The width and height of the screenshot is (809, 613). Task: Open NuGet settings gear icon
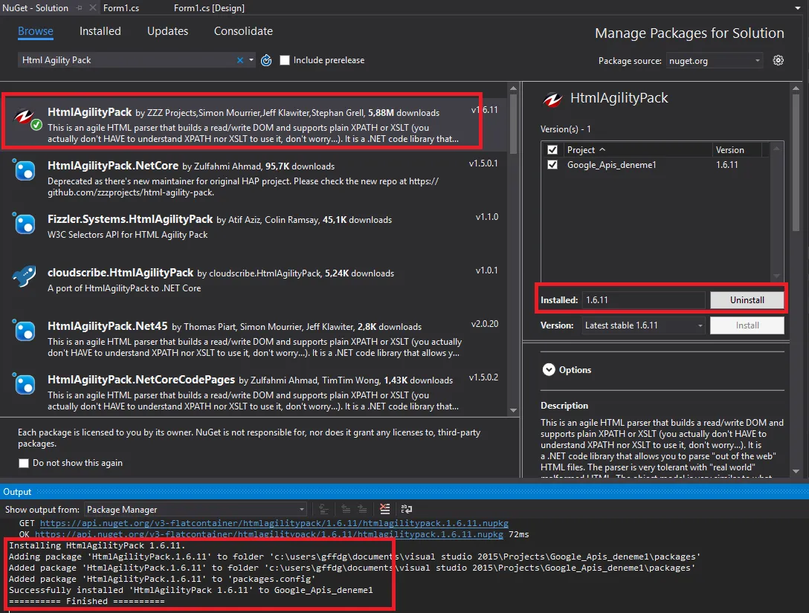[x=778, y=60]
